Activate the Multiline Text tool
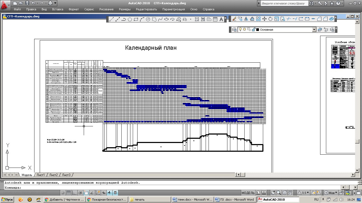Screen dimensions: 362x203 coord(221,19)
